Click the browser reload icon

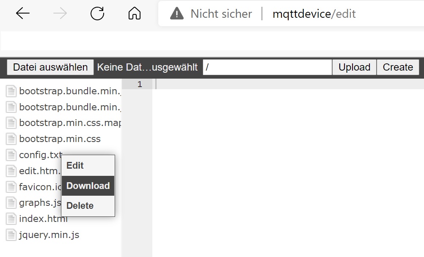tap(97, 14)
